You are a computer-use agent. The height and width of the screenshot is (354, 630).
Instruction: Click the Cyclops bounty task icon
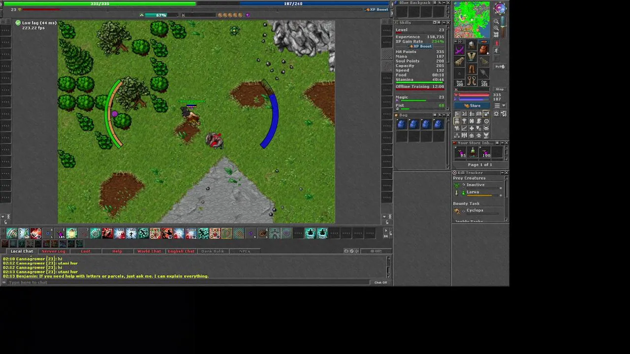point(457,211)
